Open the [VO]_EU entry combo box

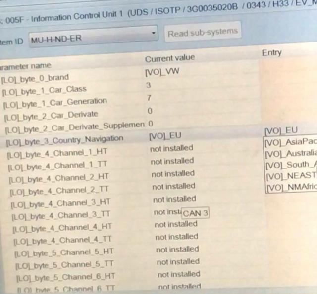coord(290,131)
